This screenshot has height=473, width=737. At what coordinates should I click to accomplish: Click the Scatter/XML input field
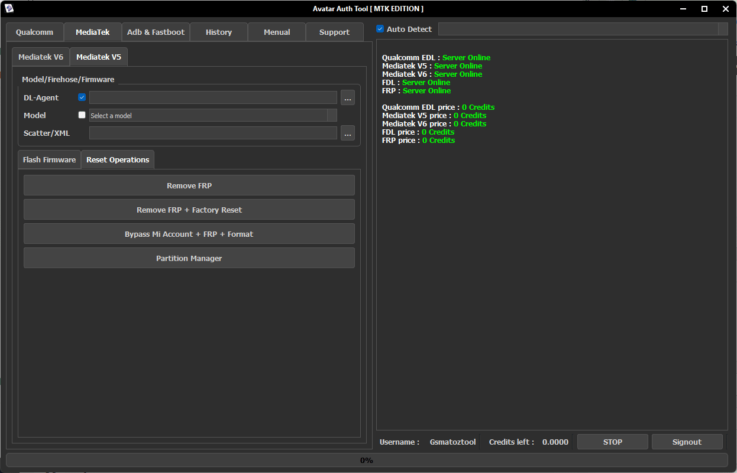click(213, 133)
